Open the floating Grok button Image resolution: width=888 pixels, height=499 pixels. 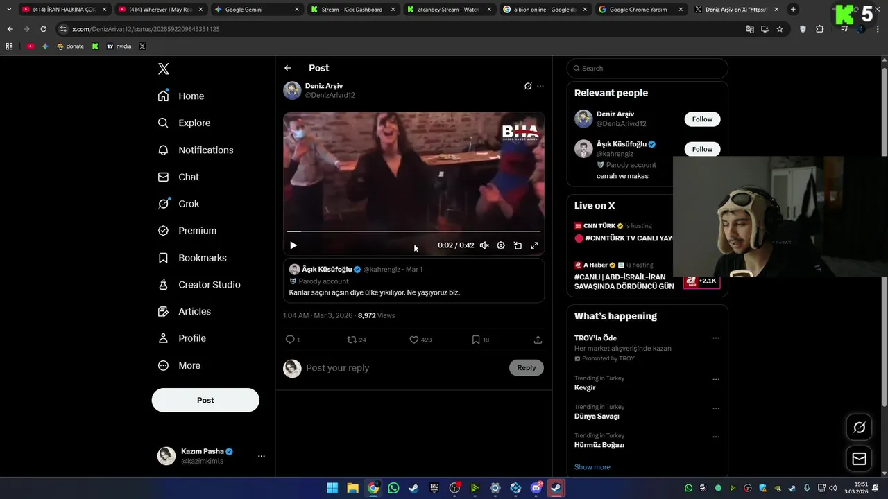(x=860, y=428)
